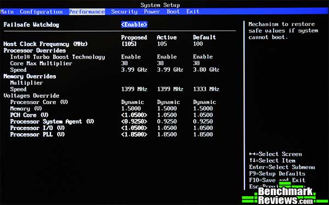Viewport: 329px width, 205px height.
Task: Open the Exit tab
Action: [x=193, y=12]
